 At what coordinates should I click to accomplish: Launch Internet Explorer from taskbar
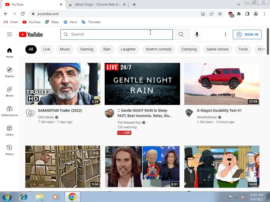click(x=23, y=197)
